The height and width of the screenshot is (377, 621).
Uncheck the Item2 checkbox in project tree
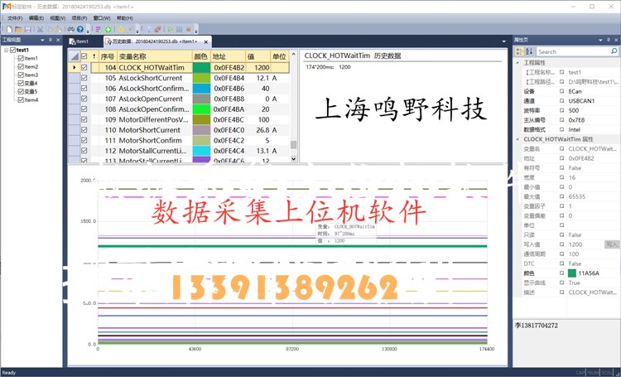tap(21, 67)
